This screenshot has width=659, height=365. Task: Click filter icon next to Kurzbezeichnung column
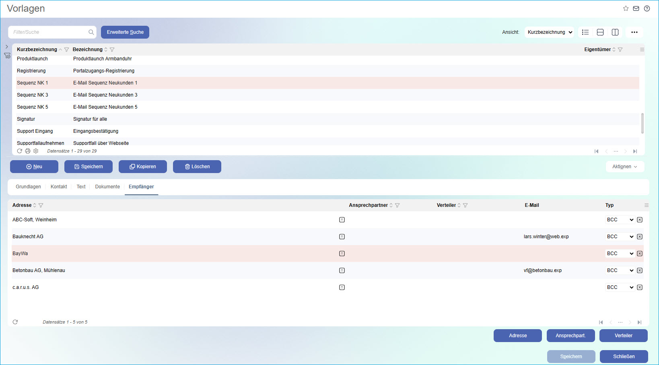(x=67, y=49)
